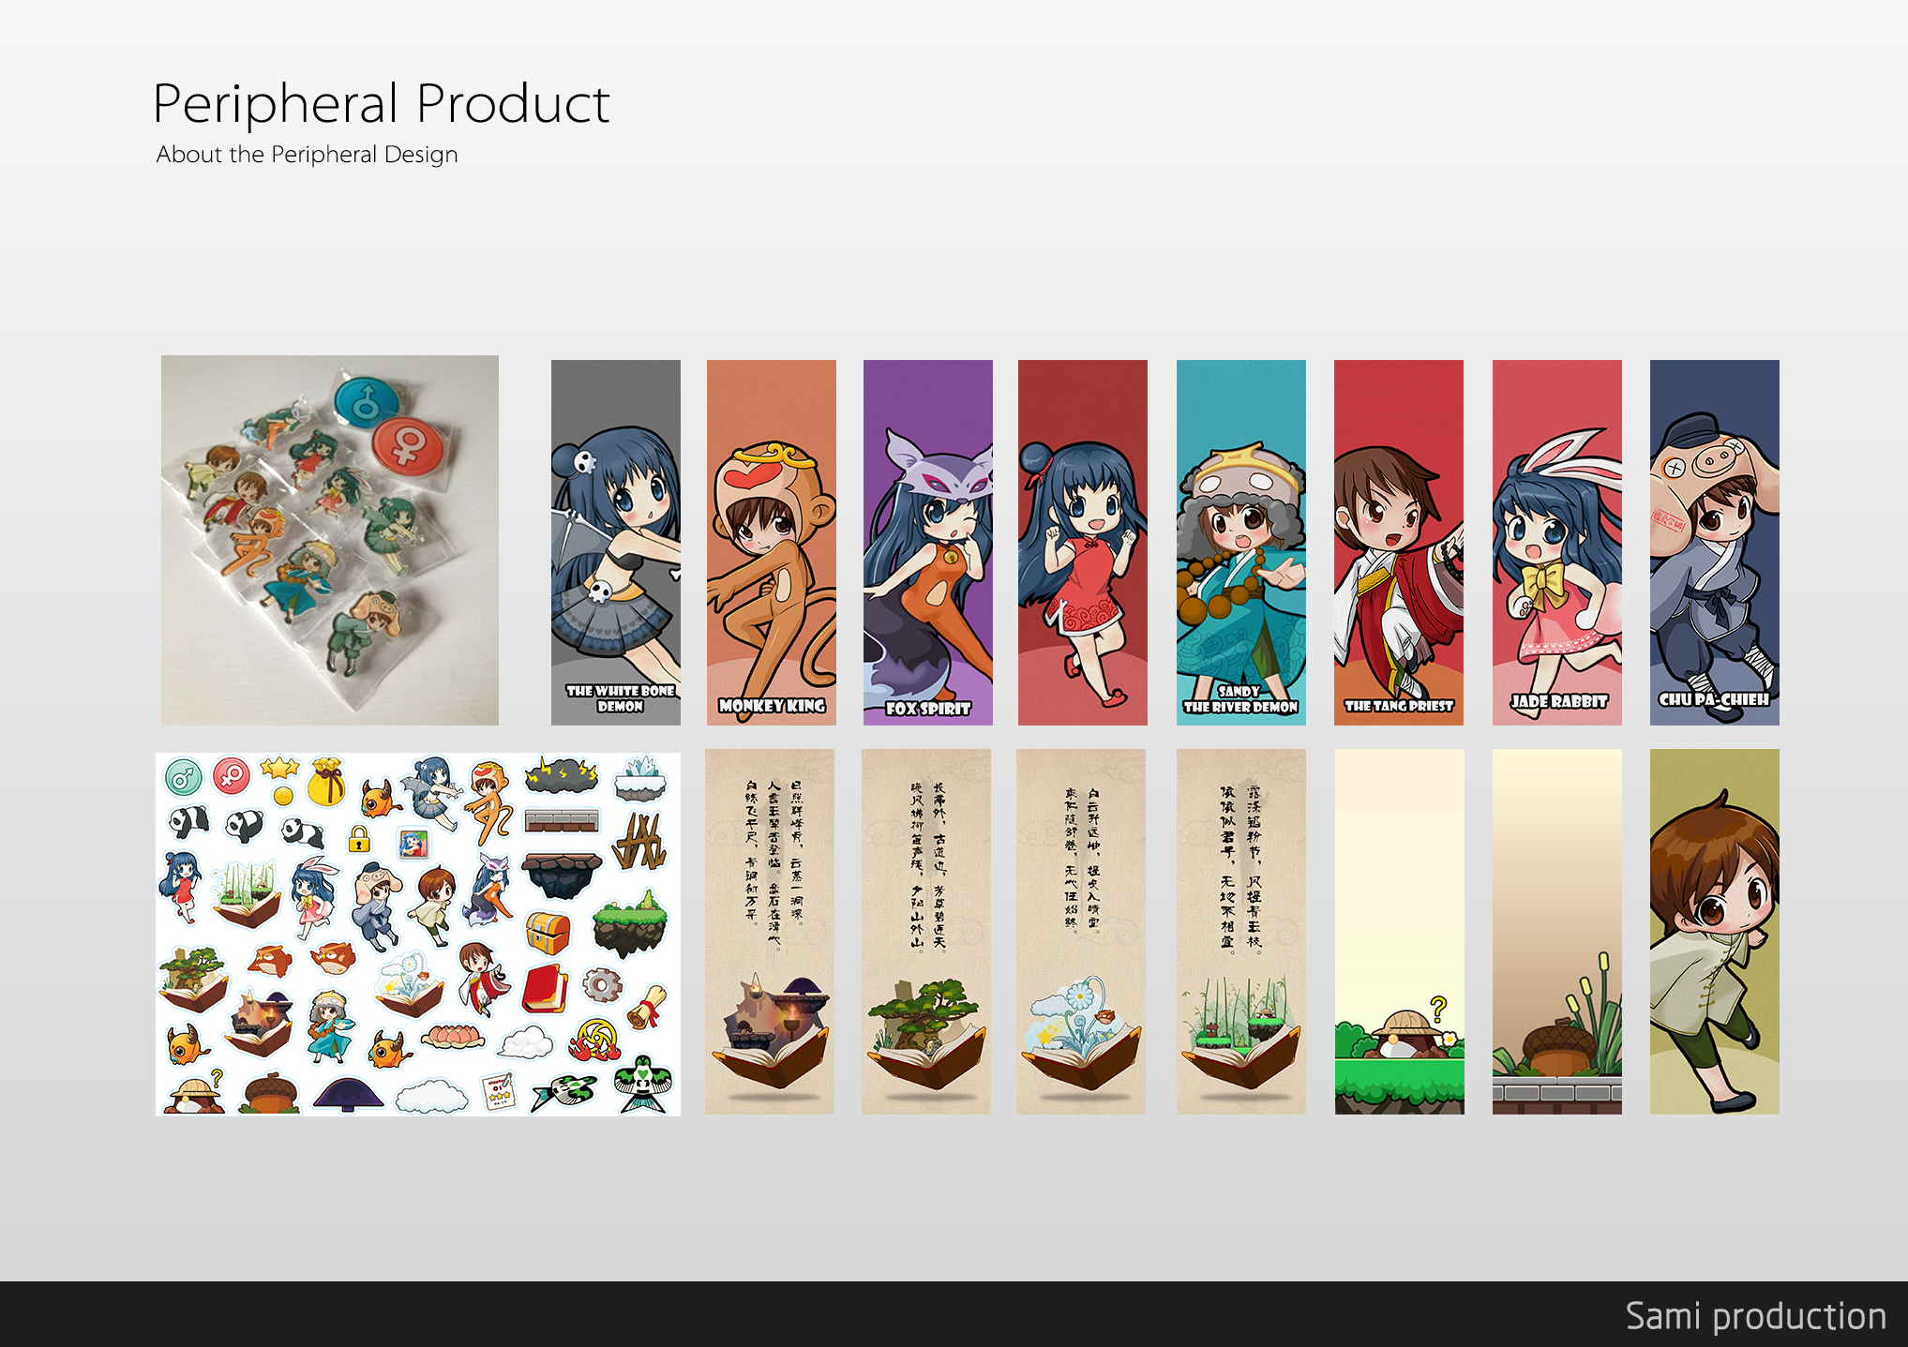
Task: Open the Chu Pa-Chieh bookmark card
Action: (x=1714, y=542)
